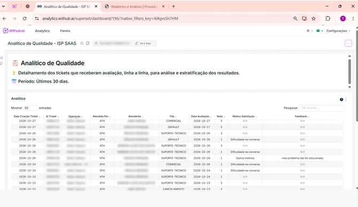Screen dimensions: 358x207
Task: Sort table by Nota column header
Action: (221, 116)
